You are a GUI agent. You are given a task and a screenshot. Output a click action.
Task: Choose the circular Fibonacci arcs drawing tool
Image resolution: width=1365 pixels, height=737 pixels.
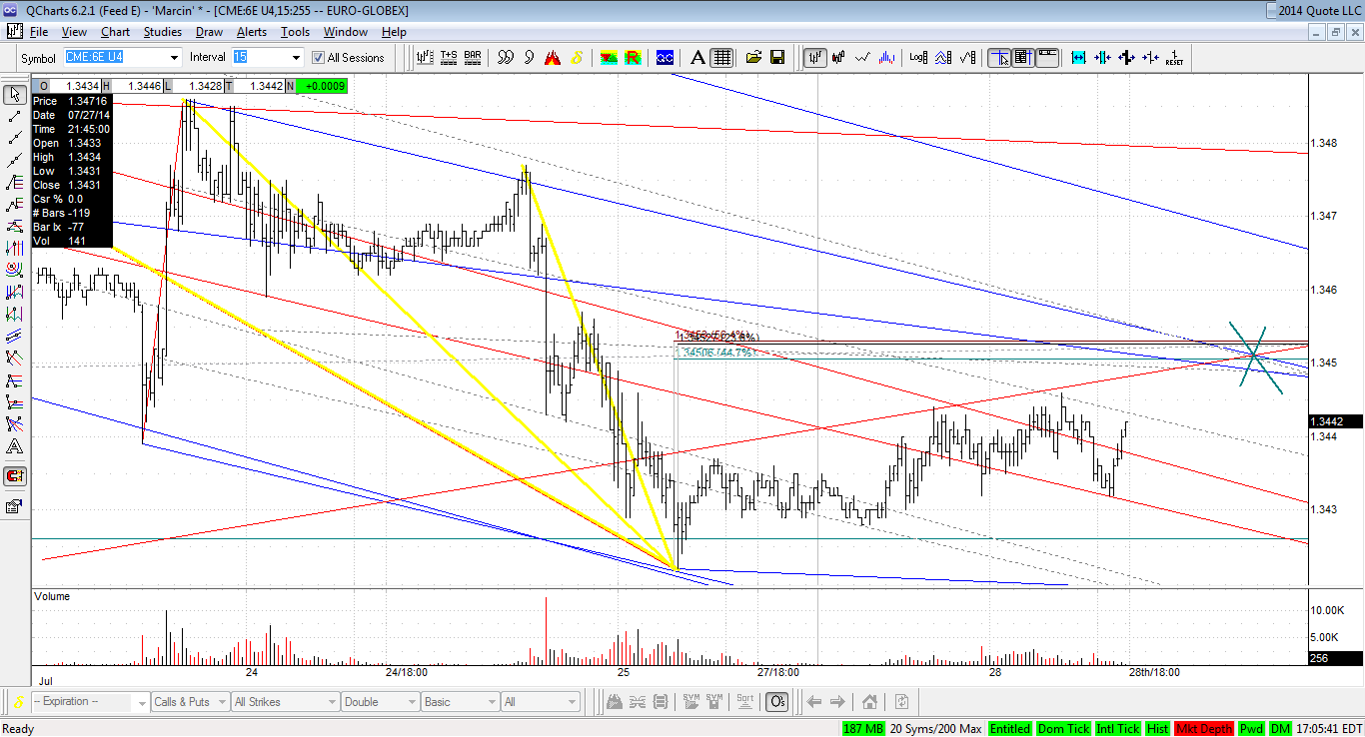click(14, 270)
